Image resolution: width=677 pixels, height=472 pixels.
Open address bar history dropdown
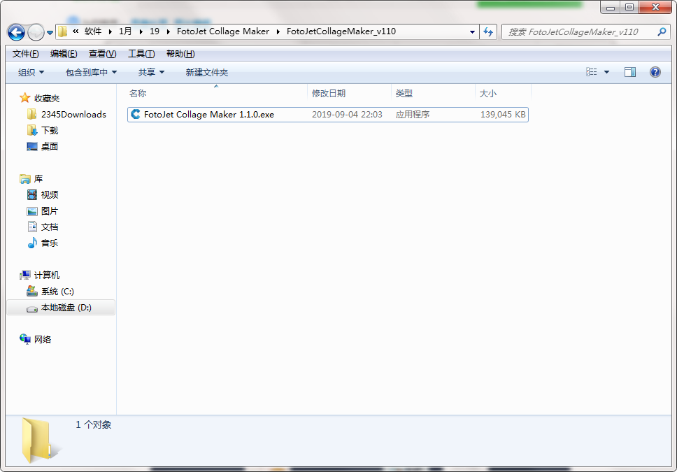tap(472, 31)
